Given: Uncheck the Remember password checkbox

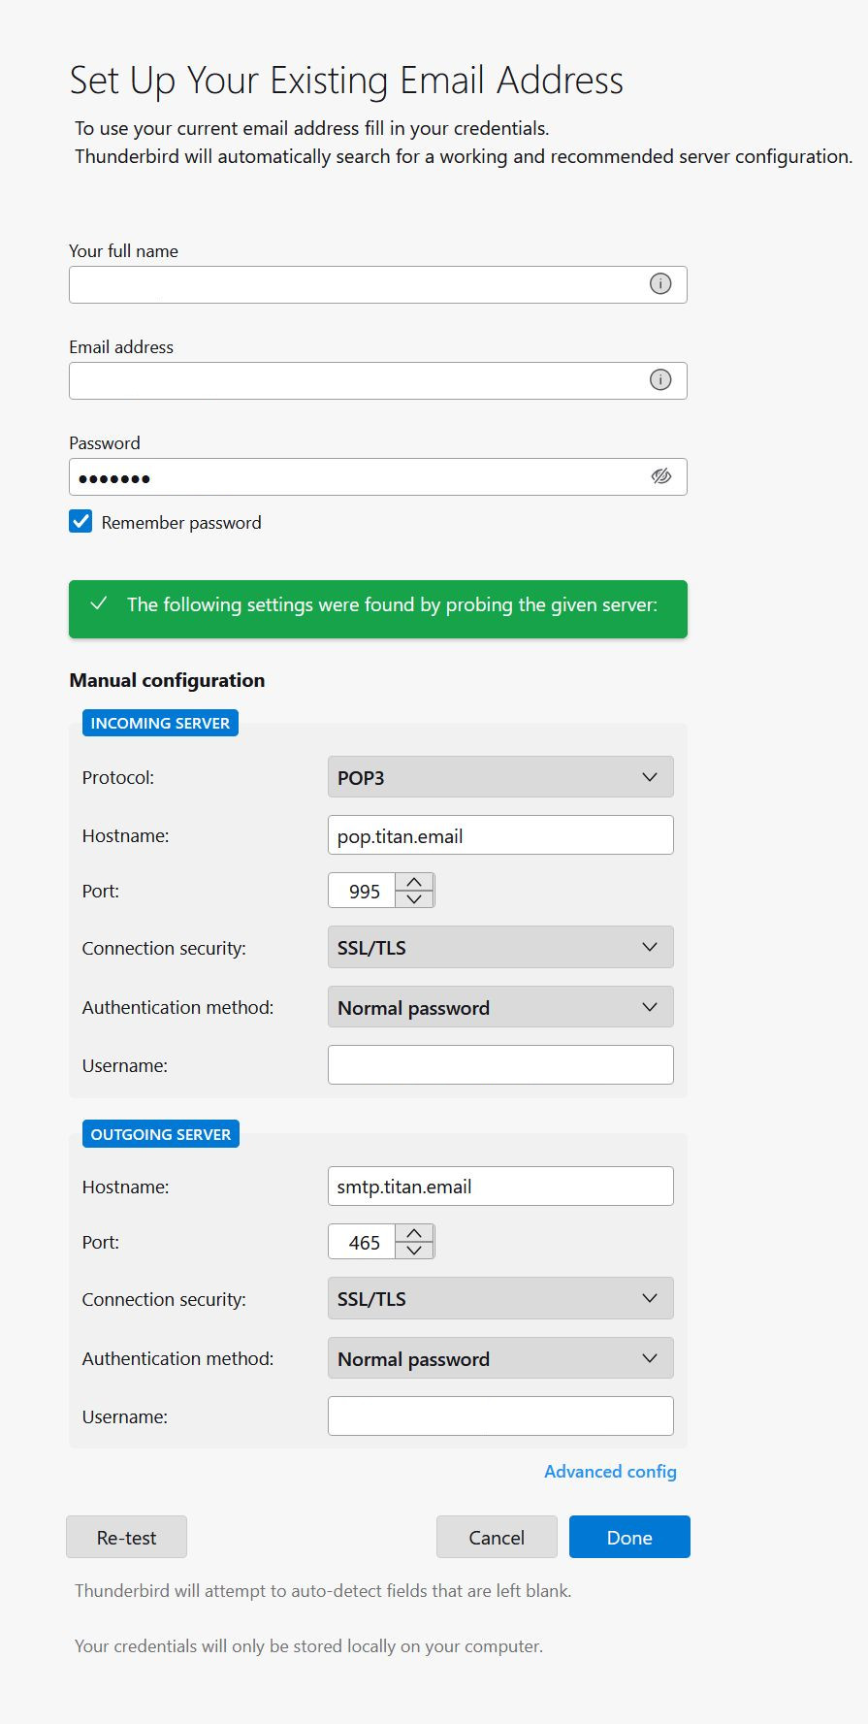Looking at the screenshot, I should (x=81, y=522).
